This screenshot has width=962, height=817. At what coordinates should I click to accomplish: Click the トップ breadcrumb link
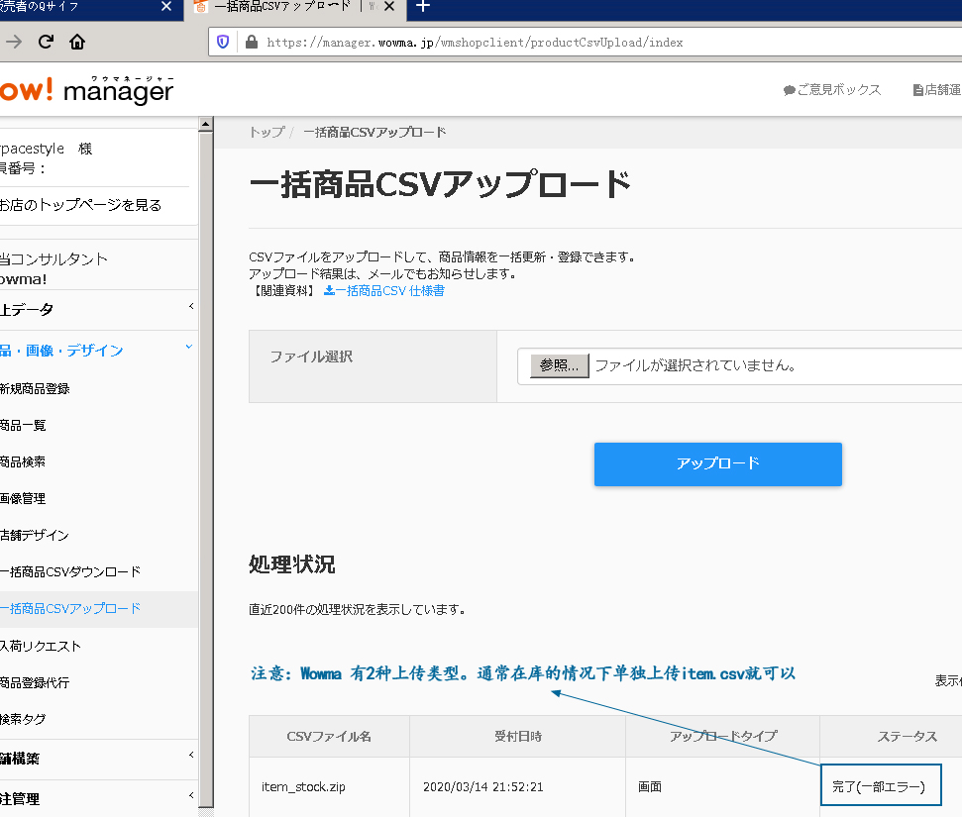coord(266,133)
